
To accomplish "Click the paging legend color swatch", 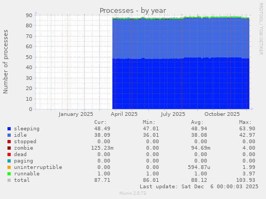I will [x=9, y=161].
